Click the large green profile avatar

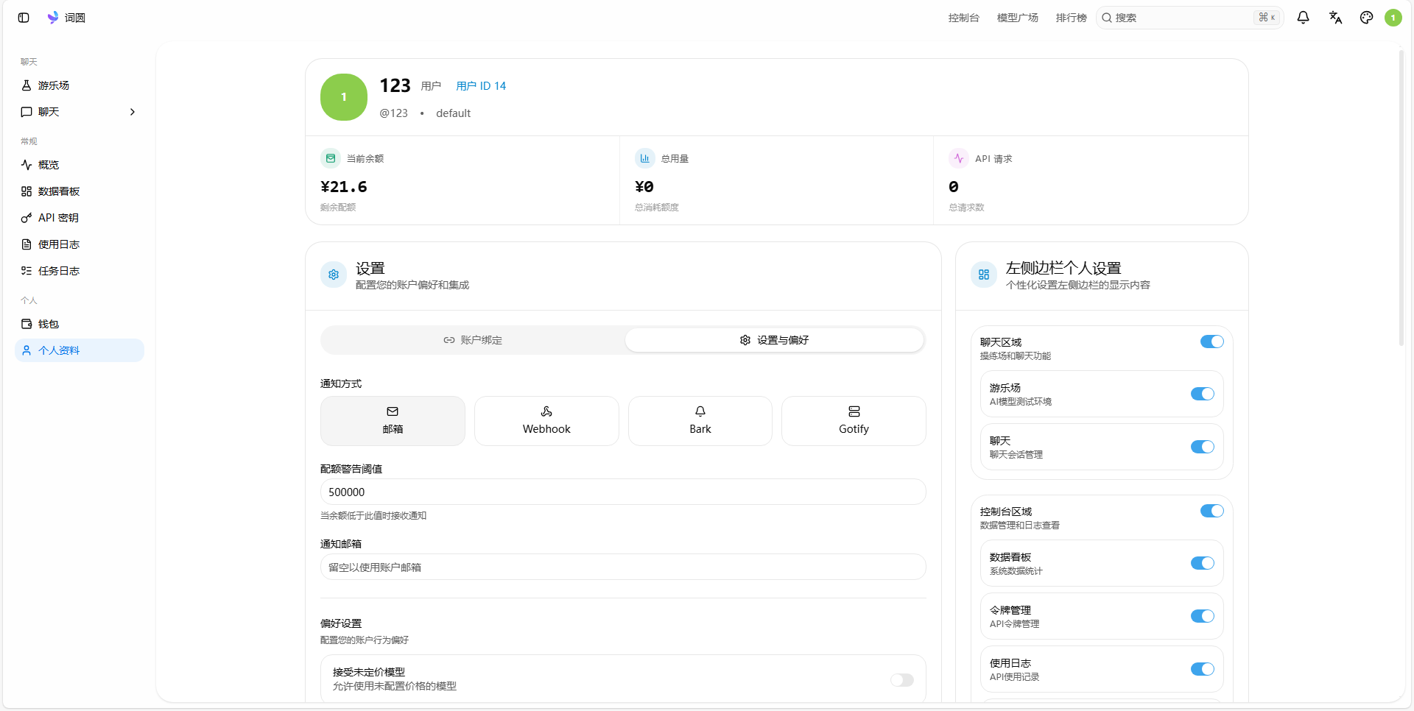pos(344,97)
